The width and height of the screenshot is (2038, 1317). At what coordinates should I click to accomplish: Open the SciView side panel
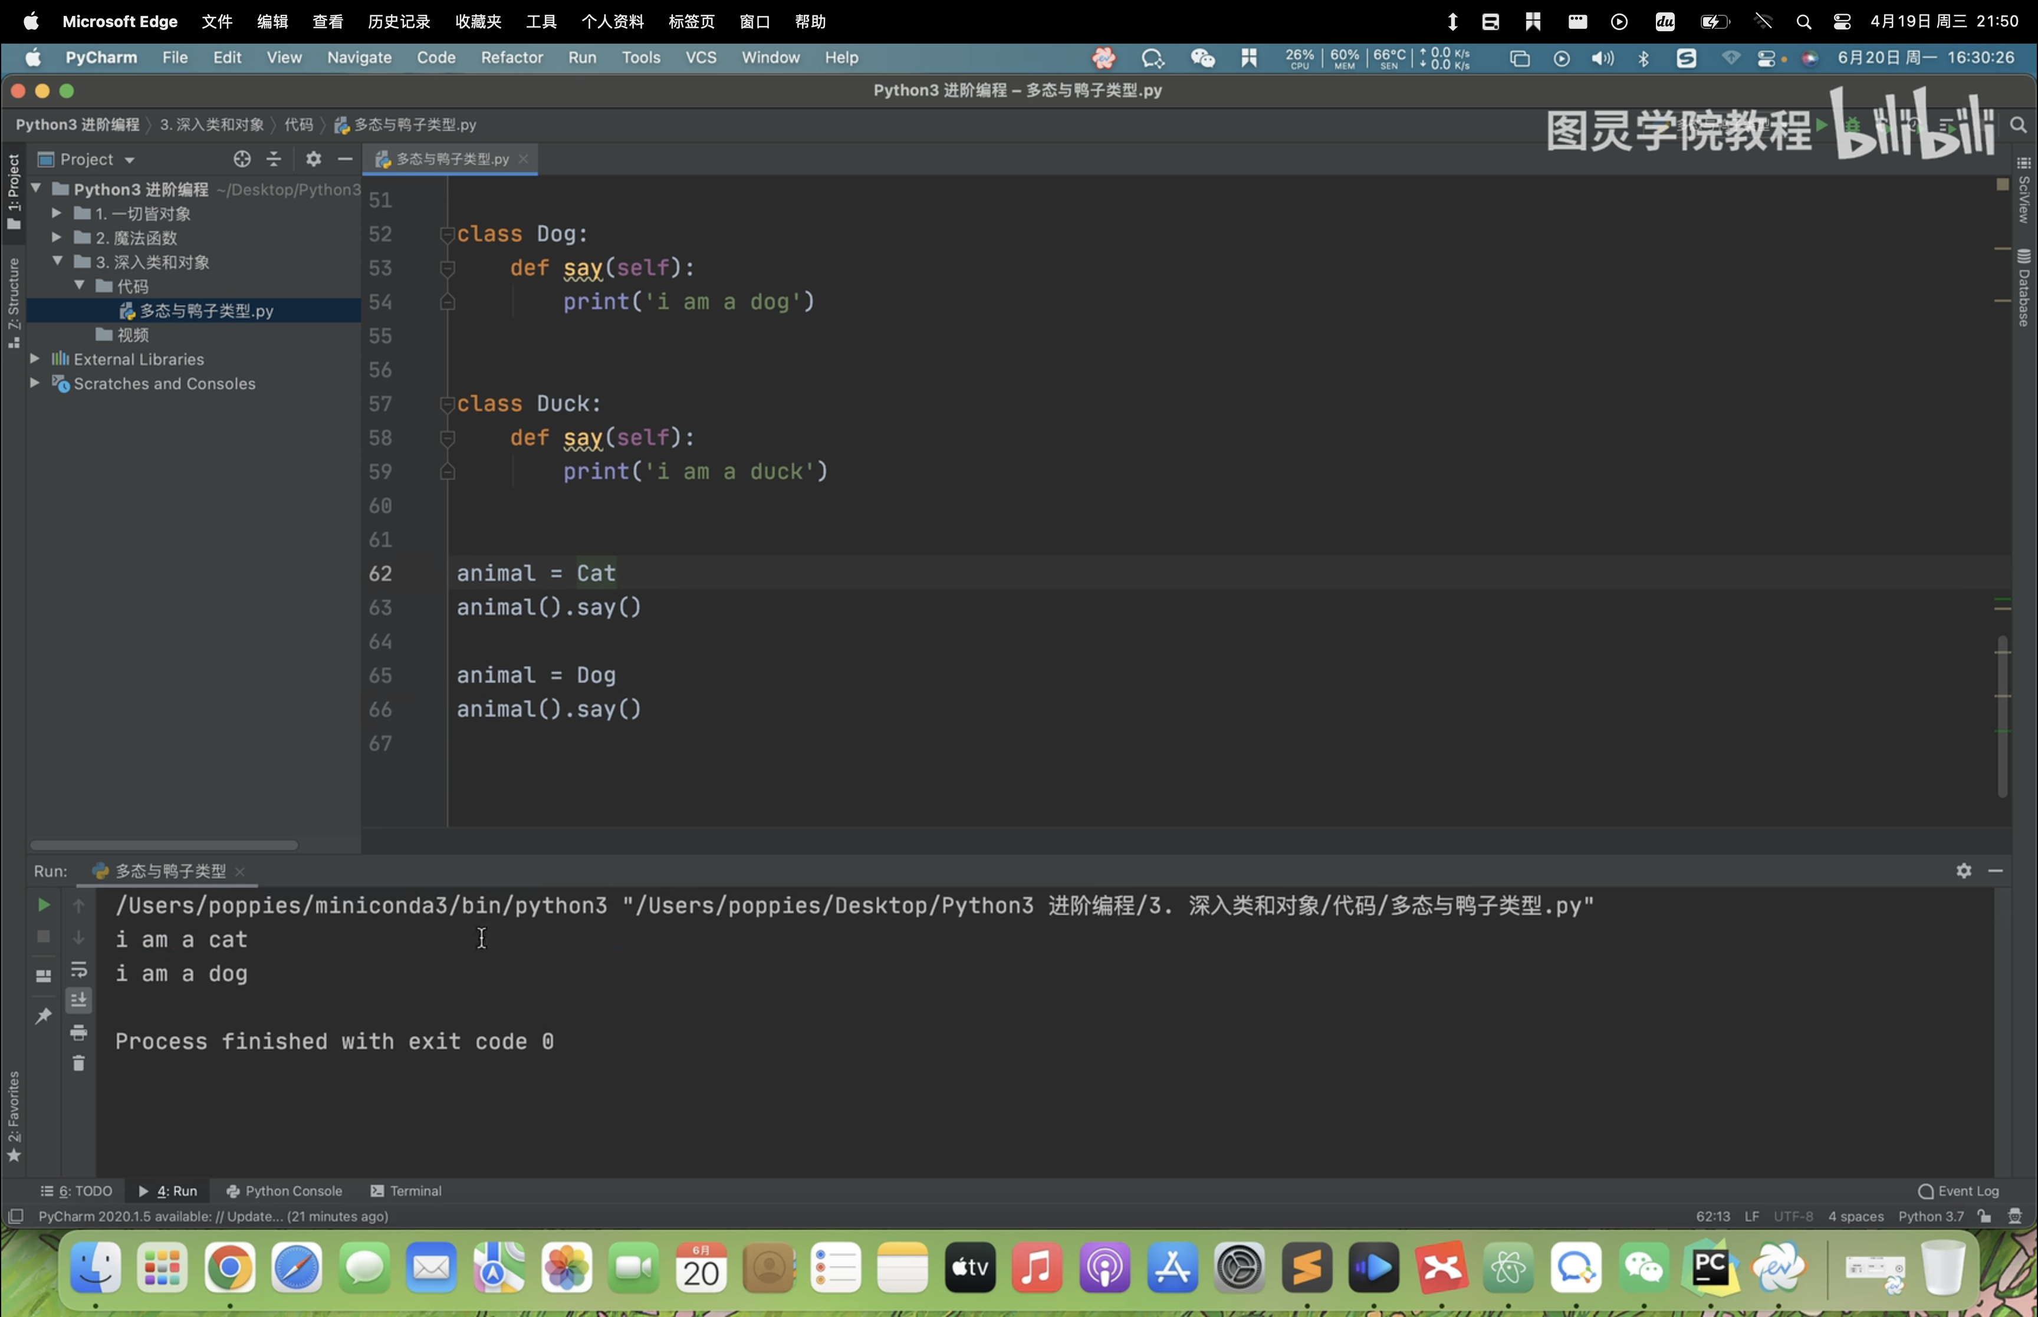2023,189
